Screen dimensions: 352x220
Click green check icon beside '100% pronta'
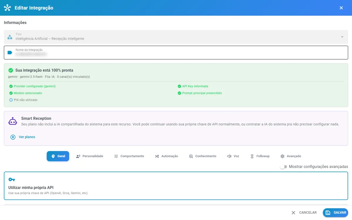click(11, 70)
